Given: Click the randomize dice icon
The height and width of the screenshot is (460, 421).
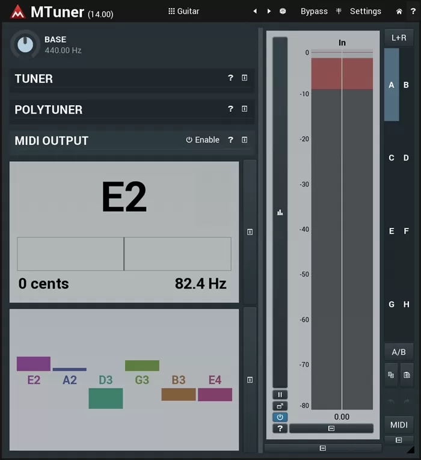Looking at the screenshot, I should click(x=283, y=11).
